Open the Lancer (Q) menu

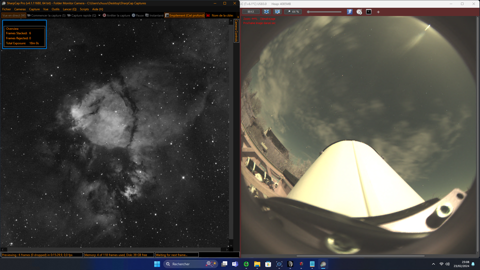pos(70,9)
